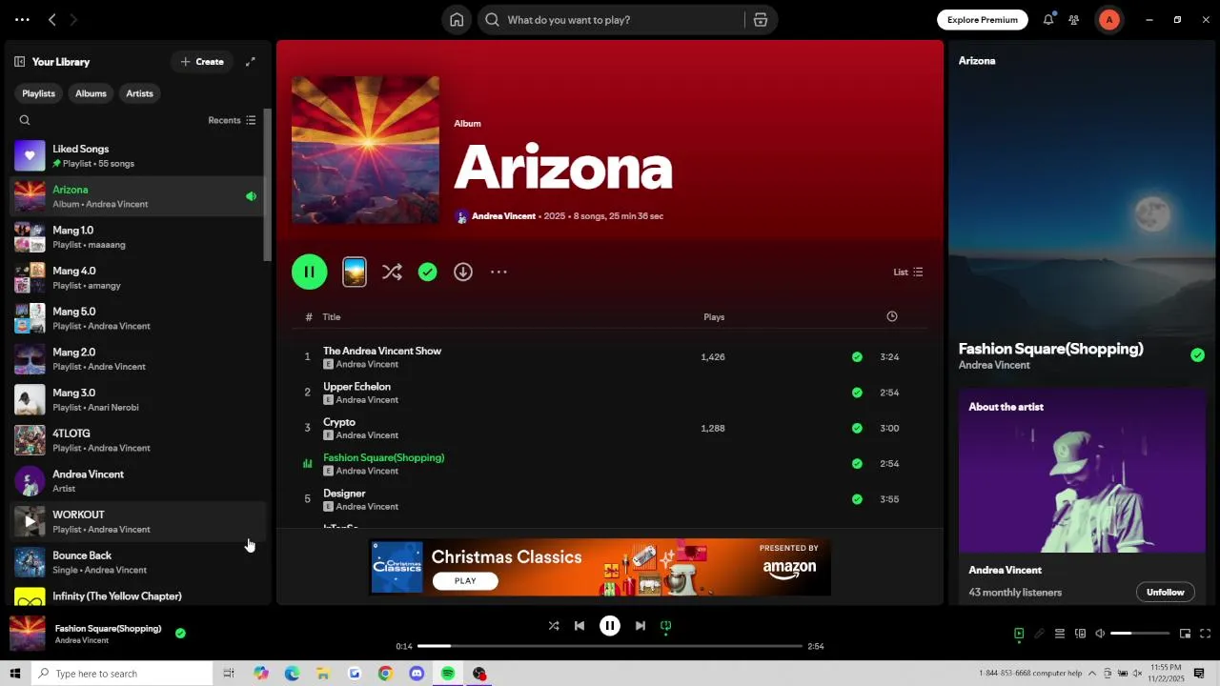Seek within the song progress bar
This screenshot has height=686, width=1220.
coord(610,646)
